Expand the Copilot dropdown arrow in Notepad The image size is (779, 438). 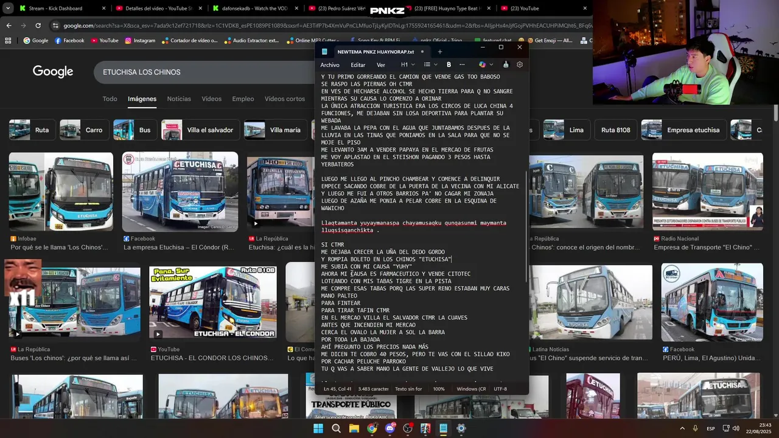tap(491, 64)
